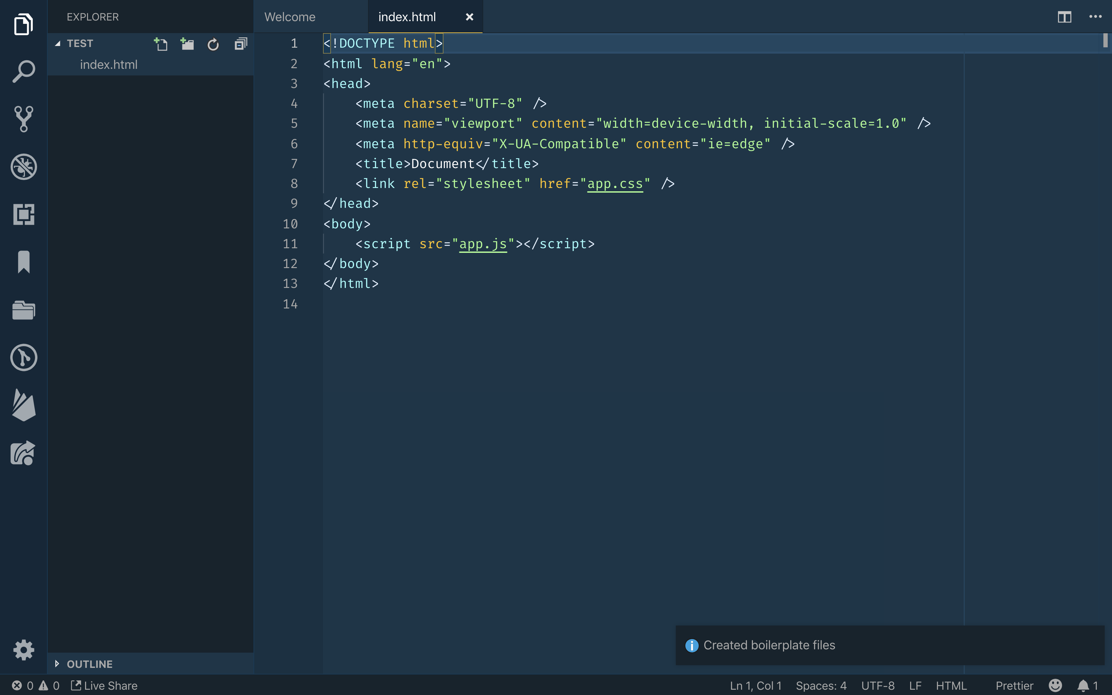Click the closing html tag line
Image resolution: width=1112 pixels, height=695 pixels.
(x=351, y=284)
